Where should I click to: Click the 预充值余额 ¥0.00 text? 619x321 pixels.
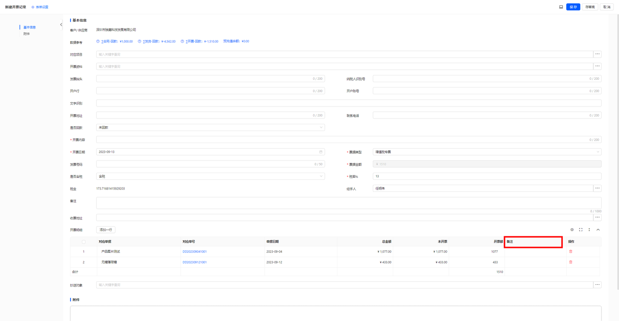tap(236, 41)
